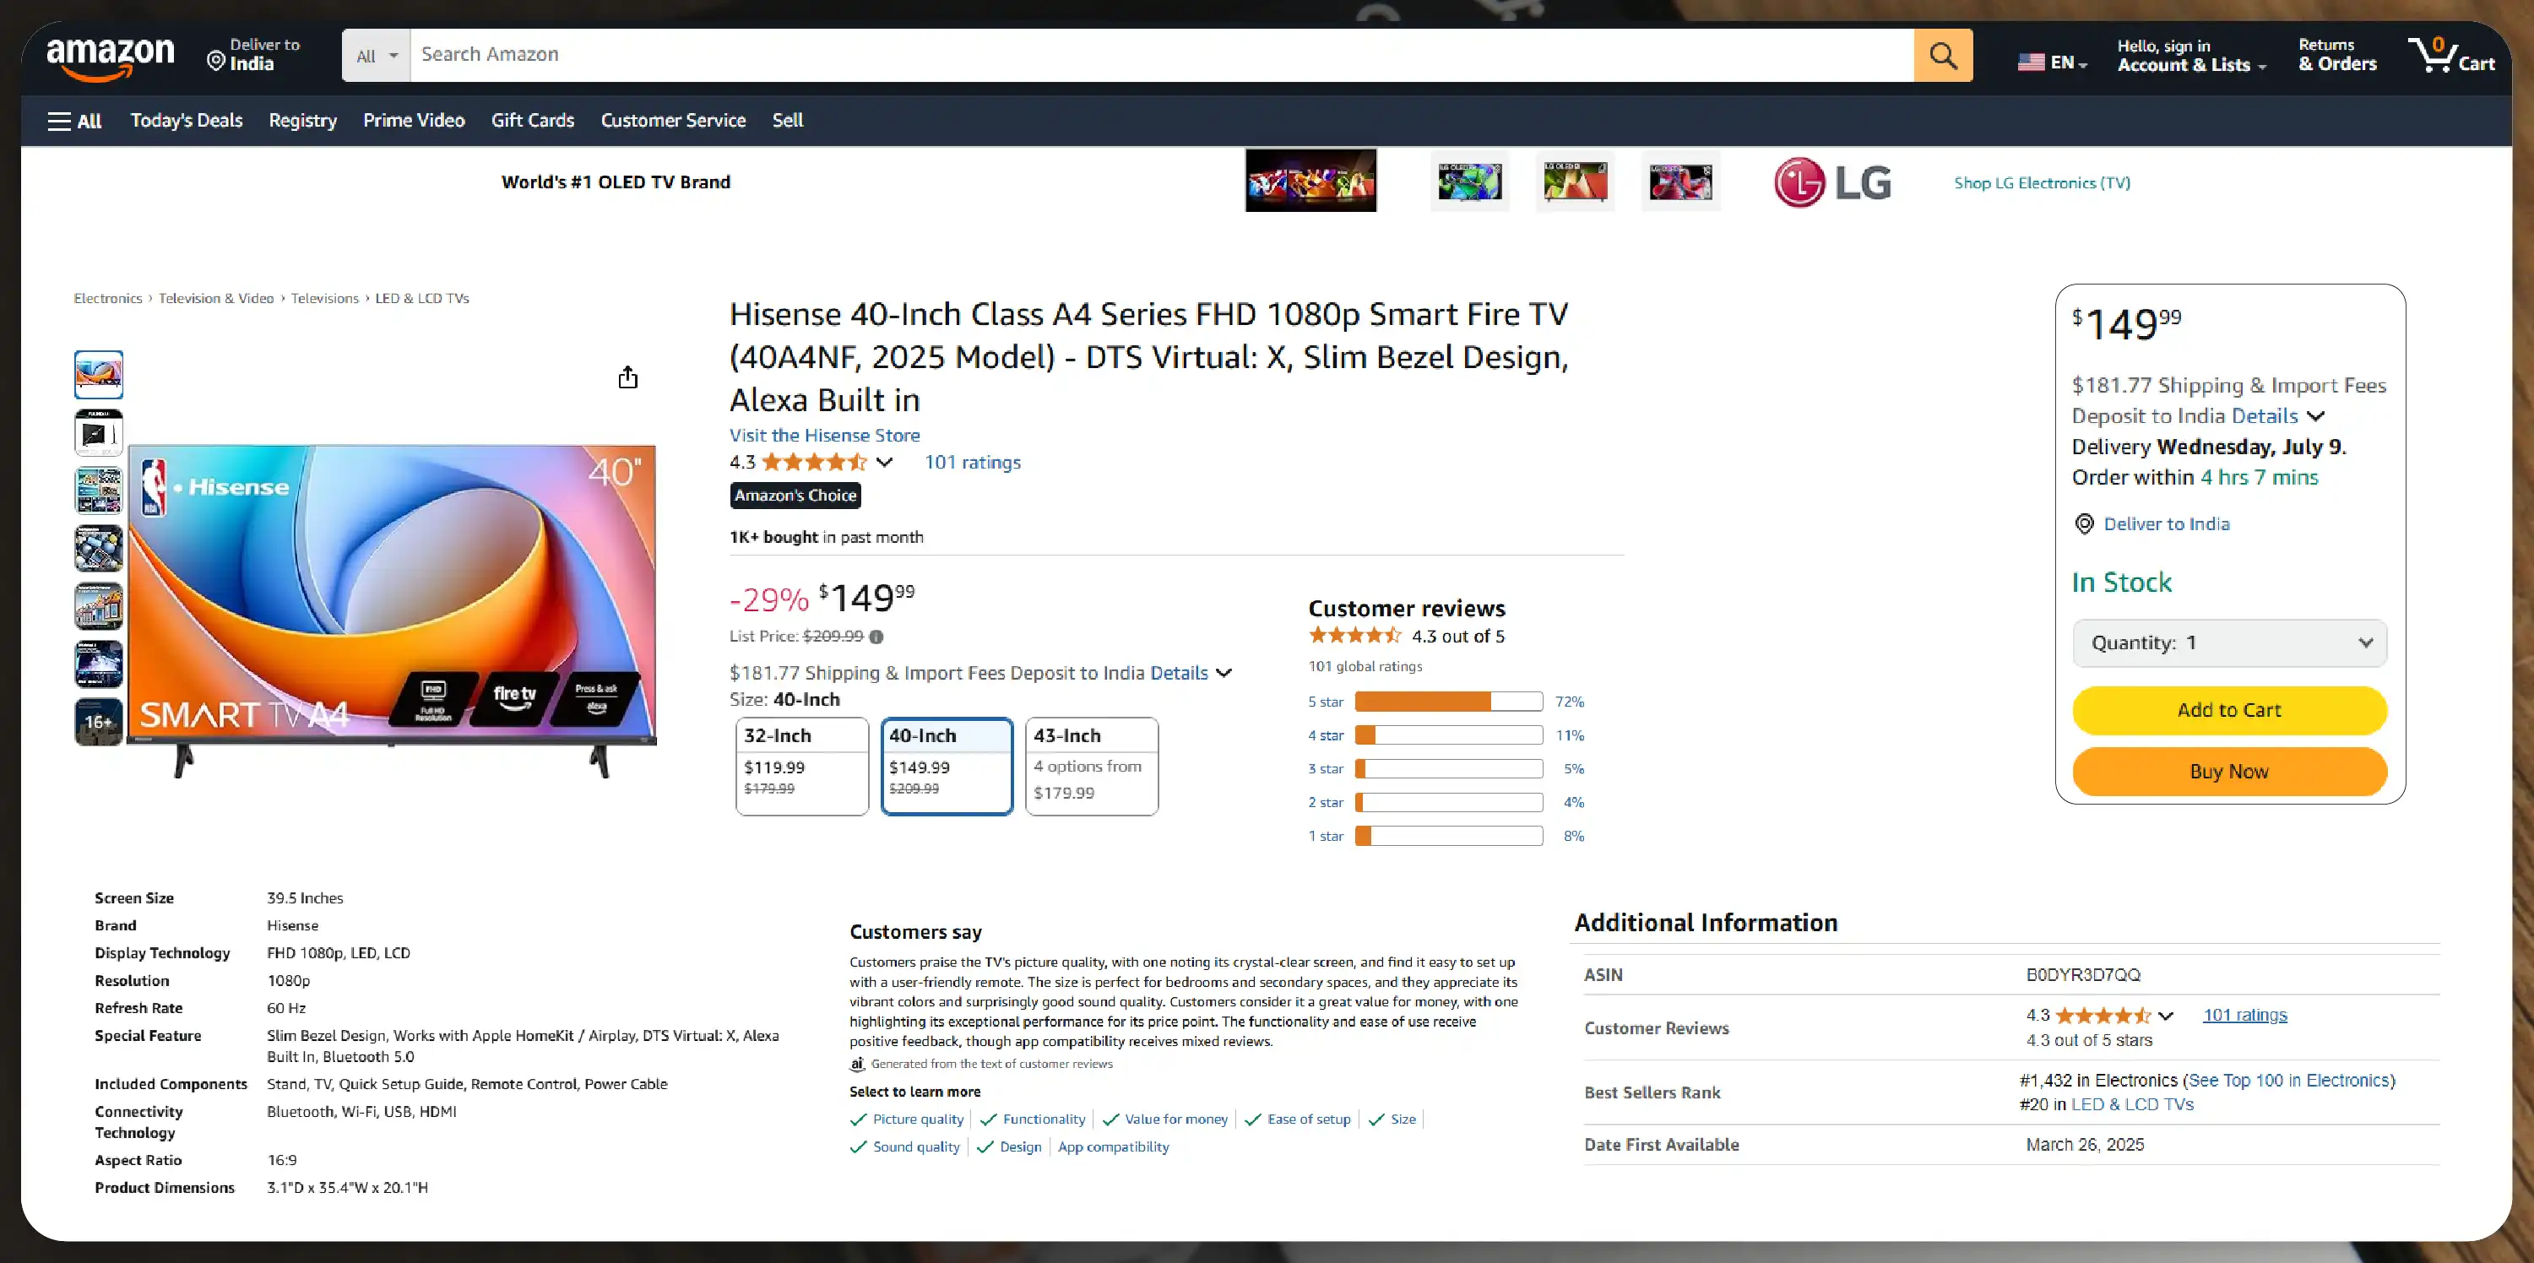The width and height of the screenshot is (2534, 1263).
Task: Click the 5 star rating bar
Action: click(x=1448, y=702)
